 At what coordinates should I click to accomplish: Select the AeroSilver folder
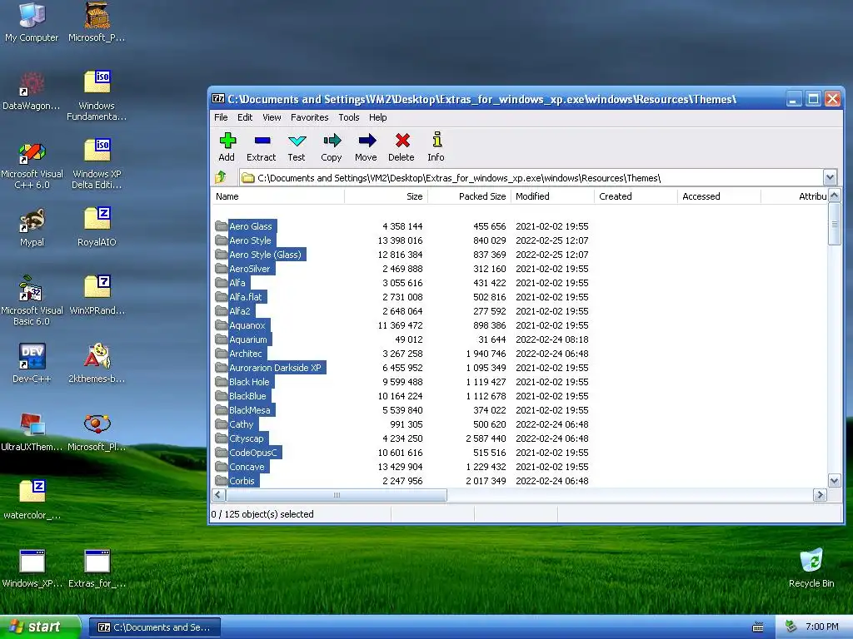[x=245, y=269]
